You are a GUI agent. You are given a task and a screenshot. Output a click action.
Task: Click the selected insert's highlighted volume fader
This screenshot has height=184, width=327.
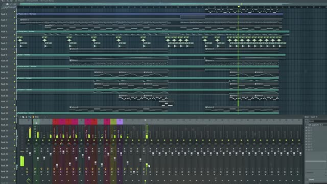[147, 165]
